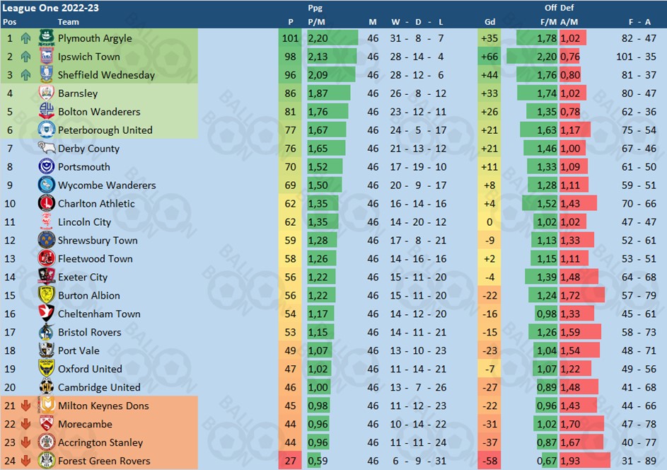Click Forest Green Rovers' red 27 points cell
667x470 pixels.
point(290,461)
